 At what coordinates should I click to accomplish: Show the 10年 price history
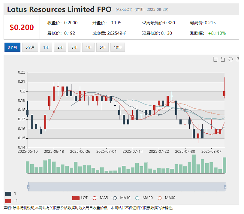[x=118, y=47]
